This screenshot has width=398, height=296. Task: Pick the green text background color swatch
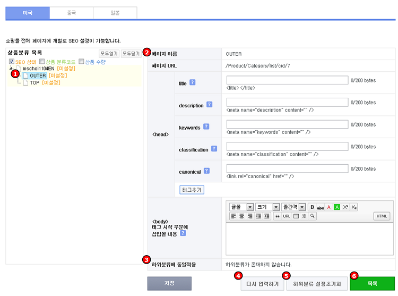pyautogui.click(x=337, y=207)
